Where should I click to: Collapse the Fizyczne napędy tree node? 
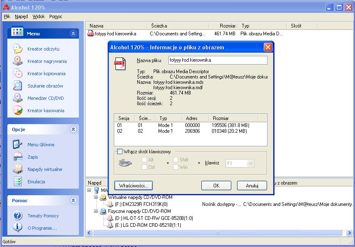96,211
